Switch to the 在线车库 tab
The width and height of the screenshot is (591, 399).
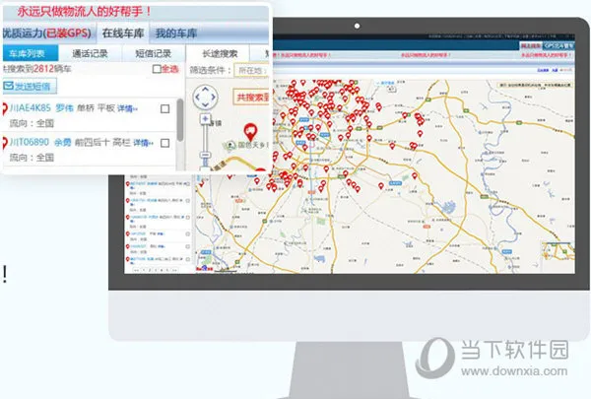[122, 34]
